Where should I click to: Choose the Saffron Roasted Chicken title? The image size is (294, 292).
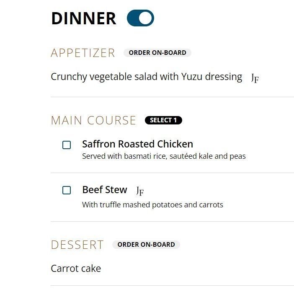137,144
